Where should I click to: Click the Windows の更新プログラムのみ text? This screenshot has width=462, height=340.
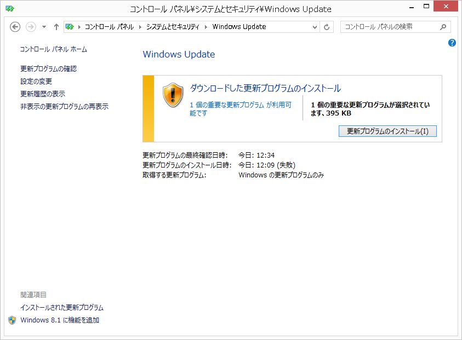point(281,175)
